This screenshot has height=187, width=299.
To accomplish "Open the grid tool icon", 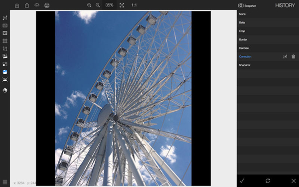I will pos(5,41).
